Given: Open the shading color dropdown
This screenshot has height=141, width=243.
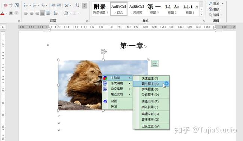Looking at the screenshot, I should point(70,13).
